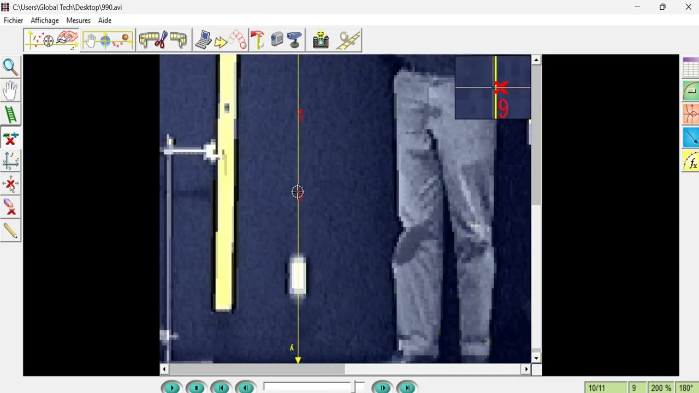Play the video
The image size is (699, 393).
171,388
